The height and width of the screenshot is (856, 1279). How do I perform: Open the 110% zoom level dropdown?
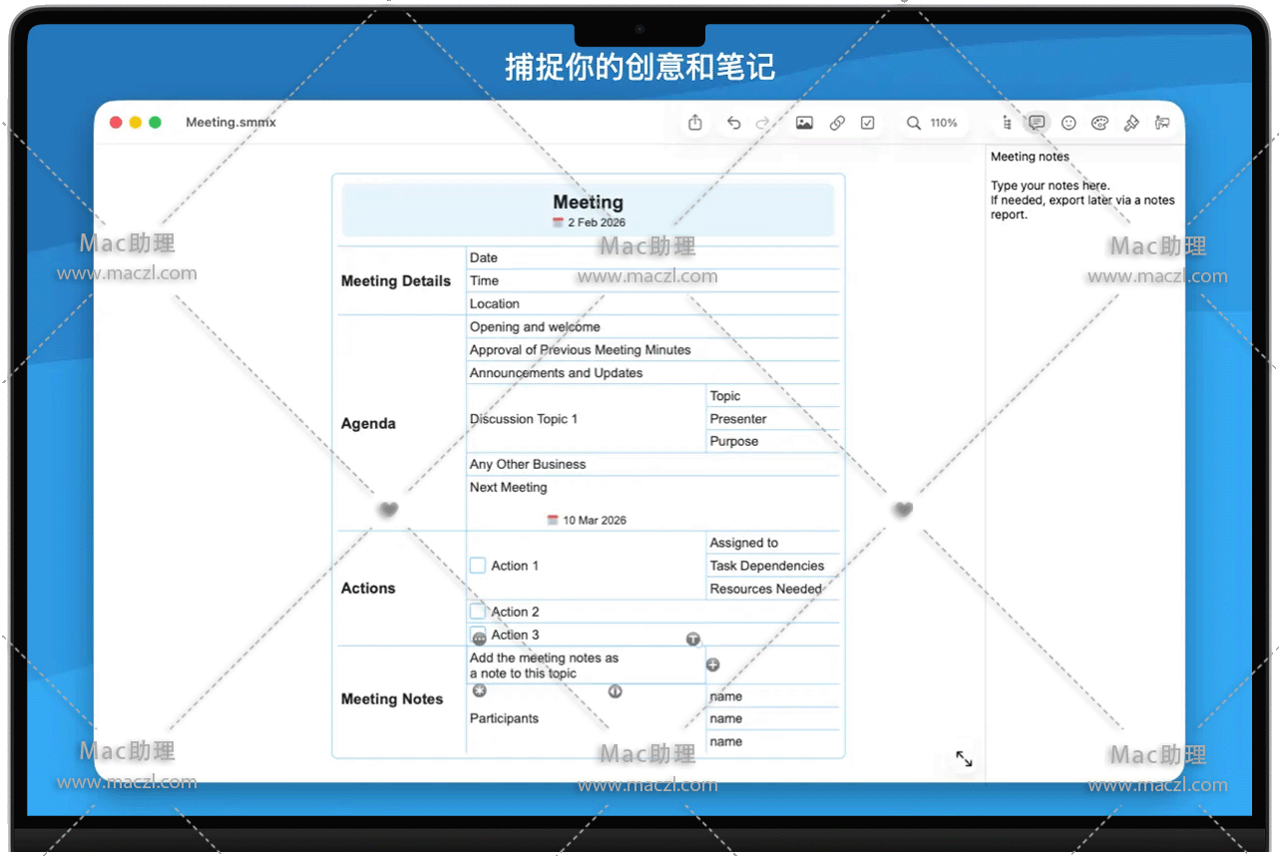click(x=944, y=123)
